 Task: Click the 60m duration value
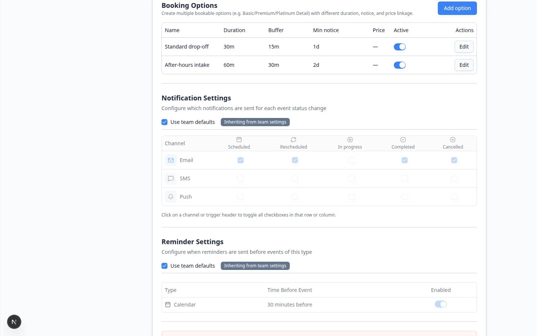(x=229, y=65)
